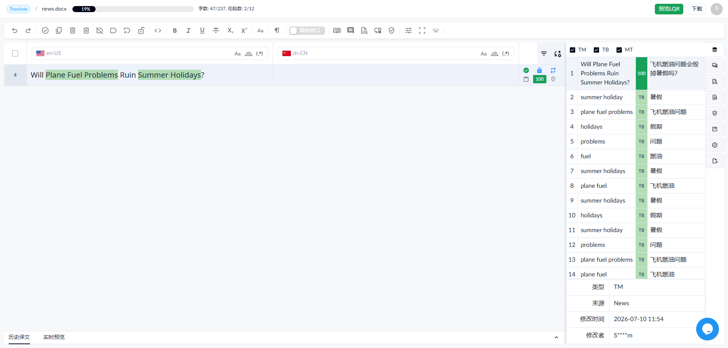The width and height of the screenshot is (728, 348).
Task: Show paragraph marks pilcrow icon
Action: point(277,31)
